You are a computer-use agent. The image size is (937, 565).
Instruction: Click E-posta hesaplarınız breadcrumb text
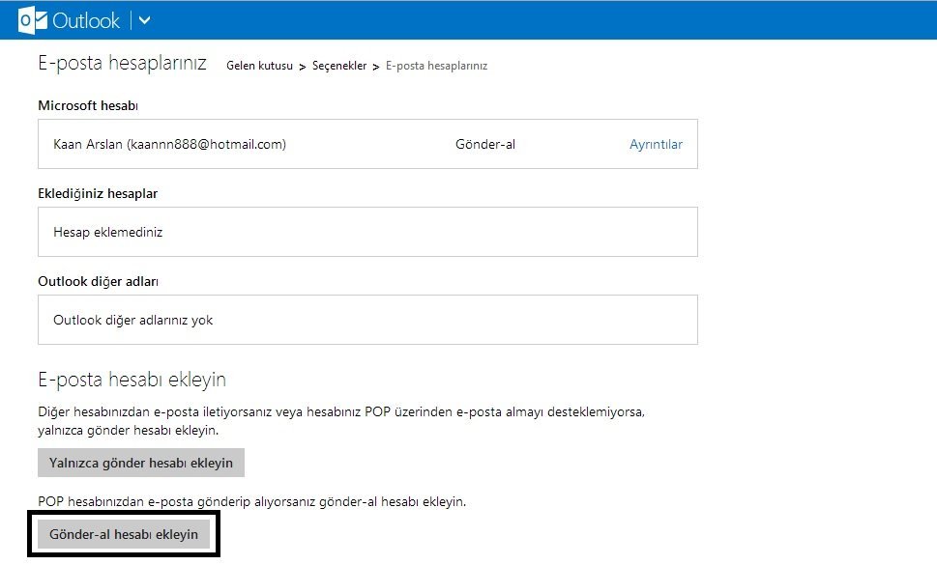pyautogui.click(x=436, y=66)
